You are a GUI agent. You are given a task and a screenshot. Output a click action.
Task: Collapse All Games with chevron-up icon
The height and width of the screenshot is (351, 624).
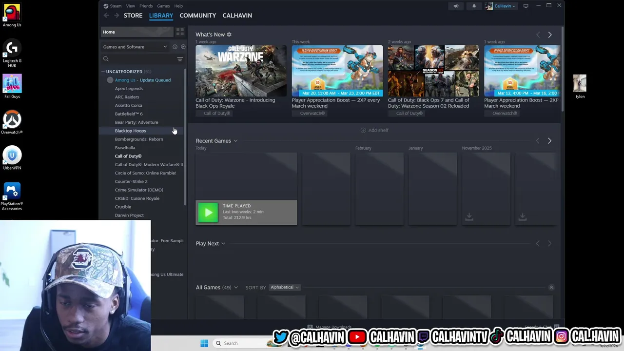(551, 288)
